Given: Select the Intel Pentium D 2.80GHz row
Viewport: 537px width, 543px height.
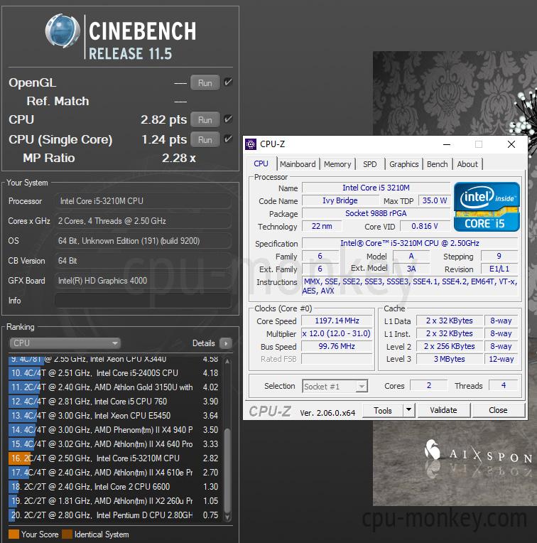Looking at the screenshot, I should pos(115,515).
